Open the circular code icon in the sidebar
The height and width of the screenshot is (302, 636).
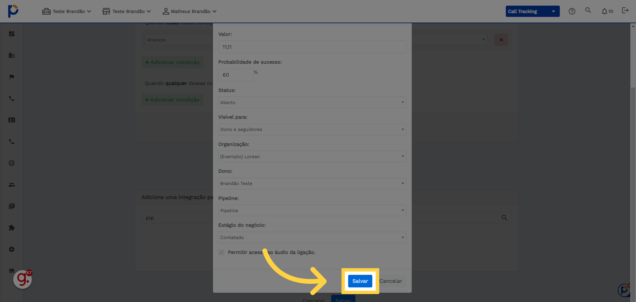point(12,163)
